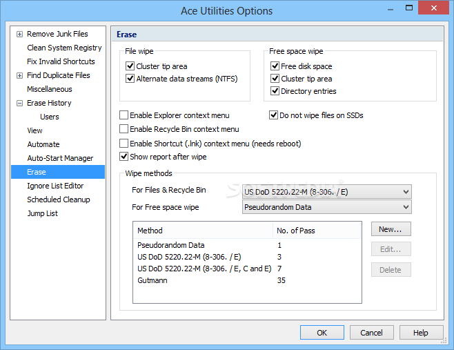
Task: Close the Ace Utilities Options window
Action: pos(433,8)
